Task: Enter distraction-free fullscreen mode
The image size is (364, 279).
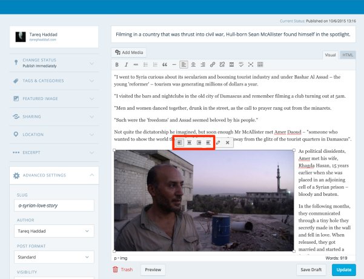Action: point(251,65)
